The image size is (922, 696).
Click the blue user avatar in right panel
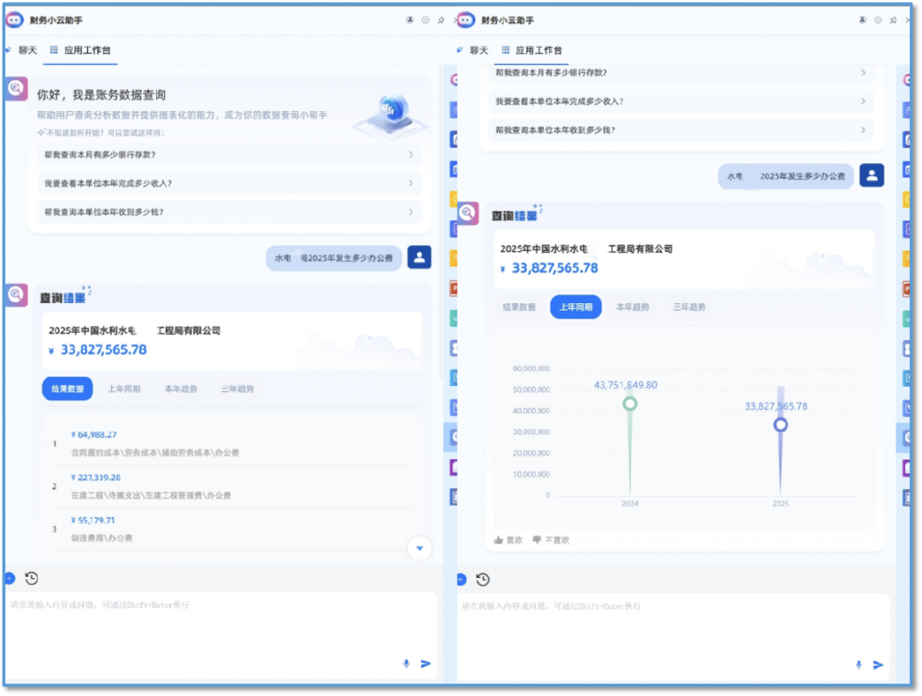pyautogui.click(x=872, y=175)
